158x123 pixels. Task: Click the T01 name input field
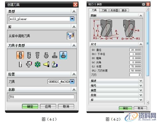(x=42, y=97)
